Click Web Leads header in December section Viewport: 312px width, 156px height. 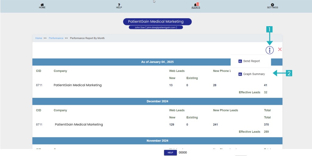tap(177, 110)
